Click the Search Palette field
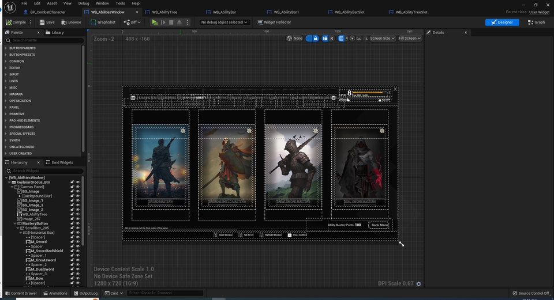554x300 pixels. (x=44, y=40)
